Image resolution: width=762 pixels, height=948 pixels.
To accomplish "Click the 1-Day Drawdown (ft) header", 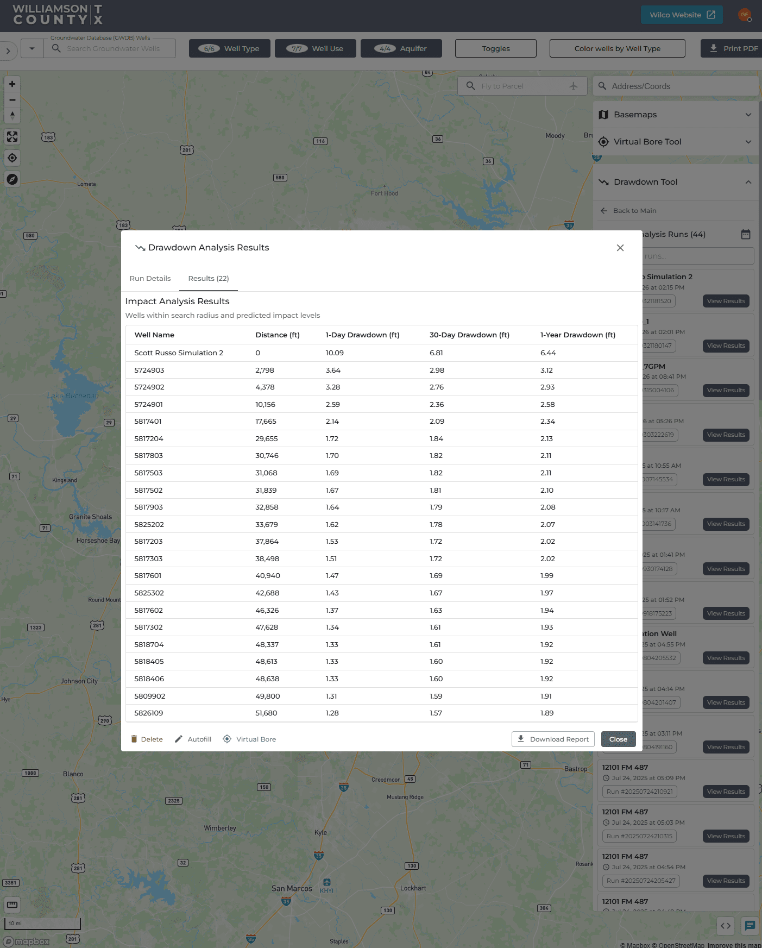I will pyautogui.click(x=362, y=335).
